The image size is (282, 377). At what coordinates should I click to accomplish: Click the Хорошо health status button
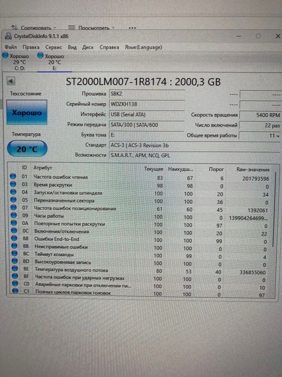[x=26, y=112]
